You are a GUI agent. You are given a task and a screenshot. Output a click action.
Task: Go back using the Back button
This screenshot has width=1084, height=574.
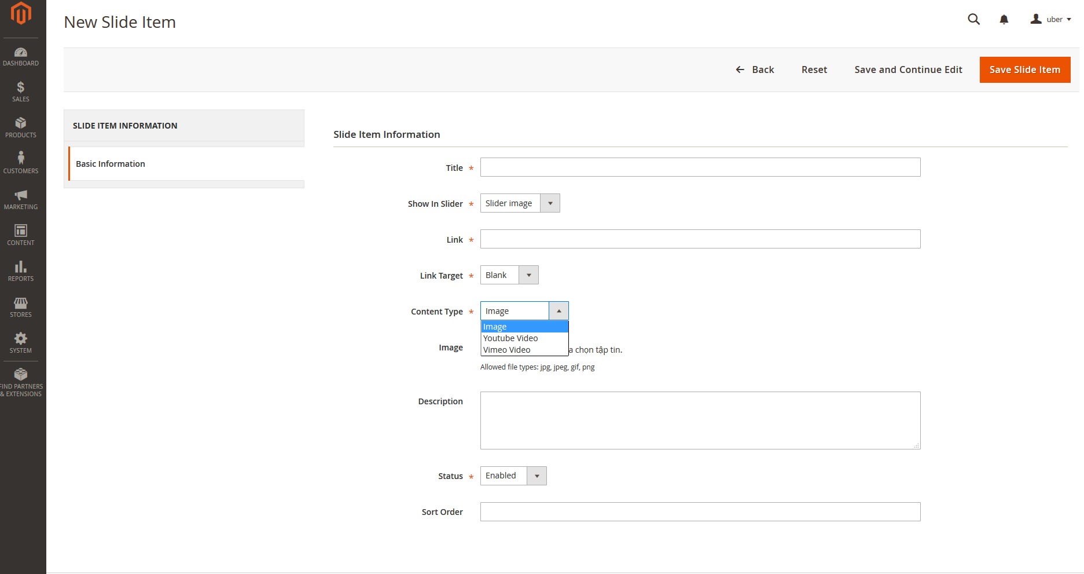[755, 70]
